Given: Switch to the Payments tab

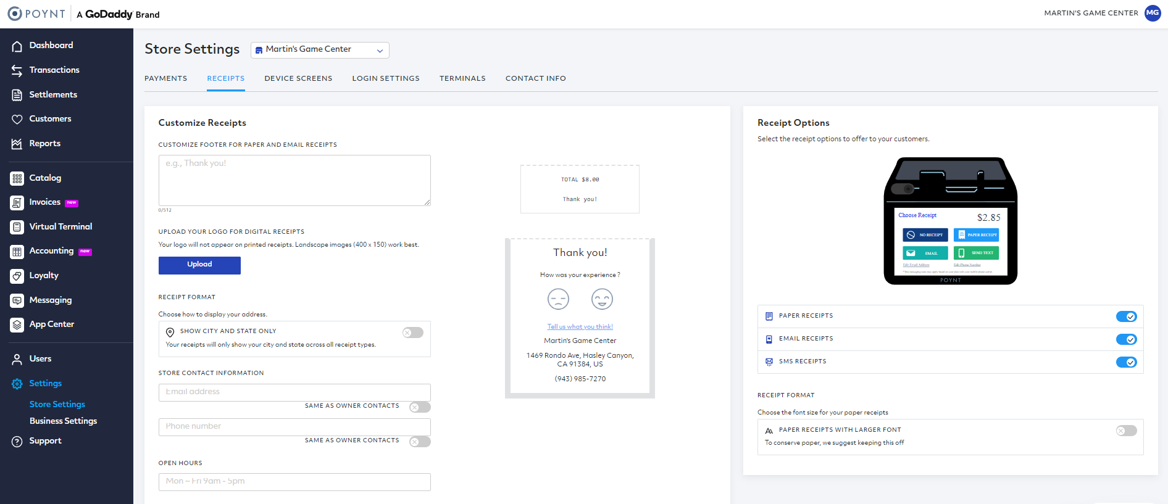Looking at the screenshot, I should pyautogui.click(x=166, y=78).
